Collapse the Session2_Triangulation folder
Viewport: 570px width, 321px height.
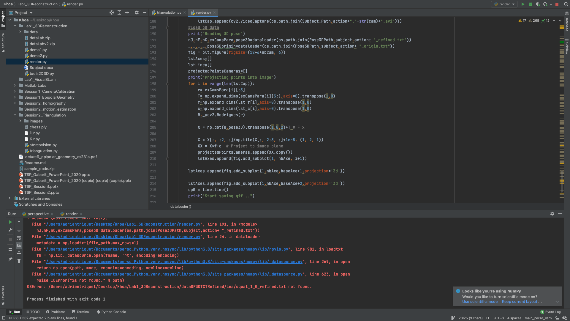pyautogui.click(x=15, y=115)
